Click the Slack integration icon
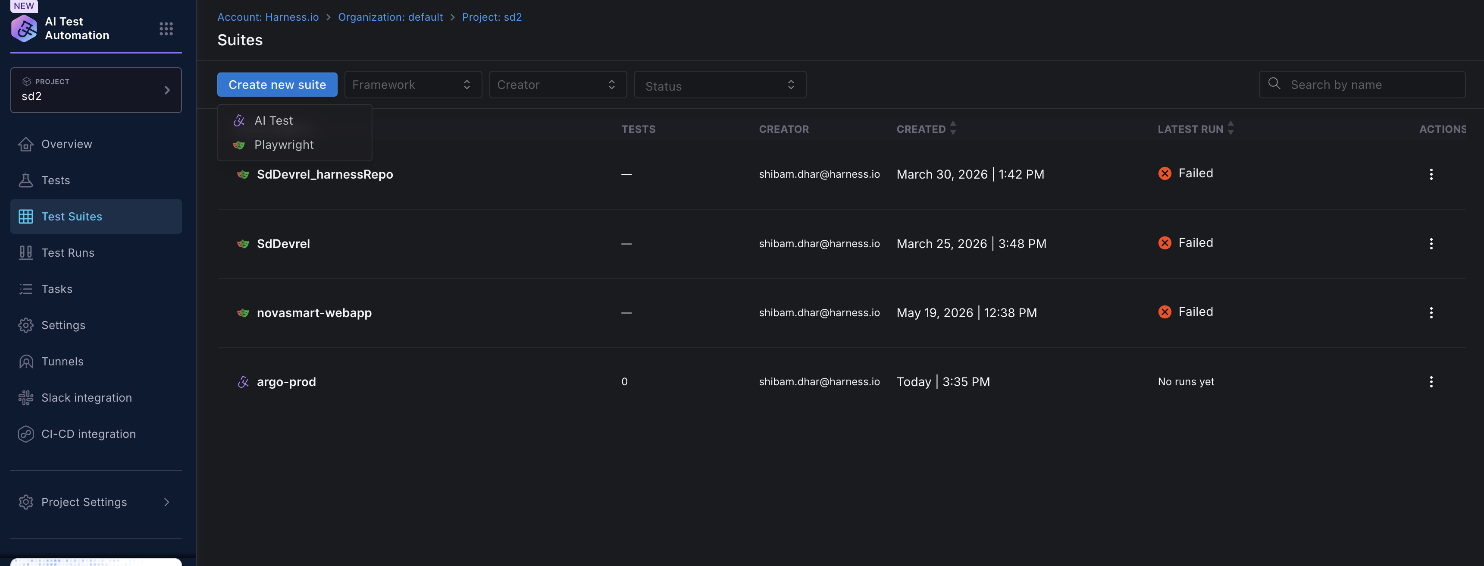 coord(26,398)
